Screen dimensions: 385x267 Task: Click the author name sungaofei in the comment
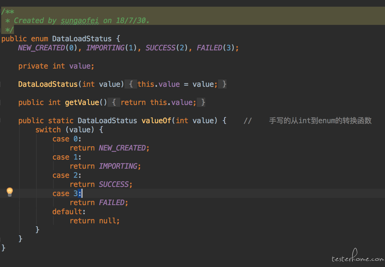pyautogui.click(x=80, y=21)
